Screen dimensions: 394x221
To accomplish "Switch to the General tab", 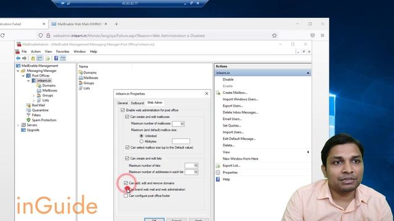I will [123, 103].
